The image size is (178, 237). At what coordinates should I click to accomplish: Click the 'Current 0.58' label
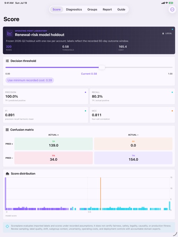click(89, 74)
